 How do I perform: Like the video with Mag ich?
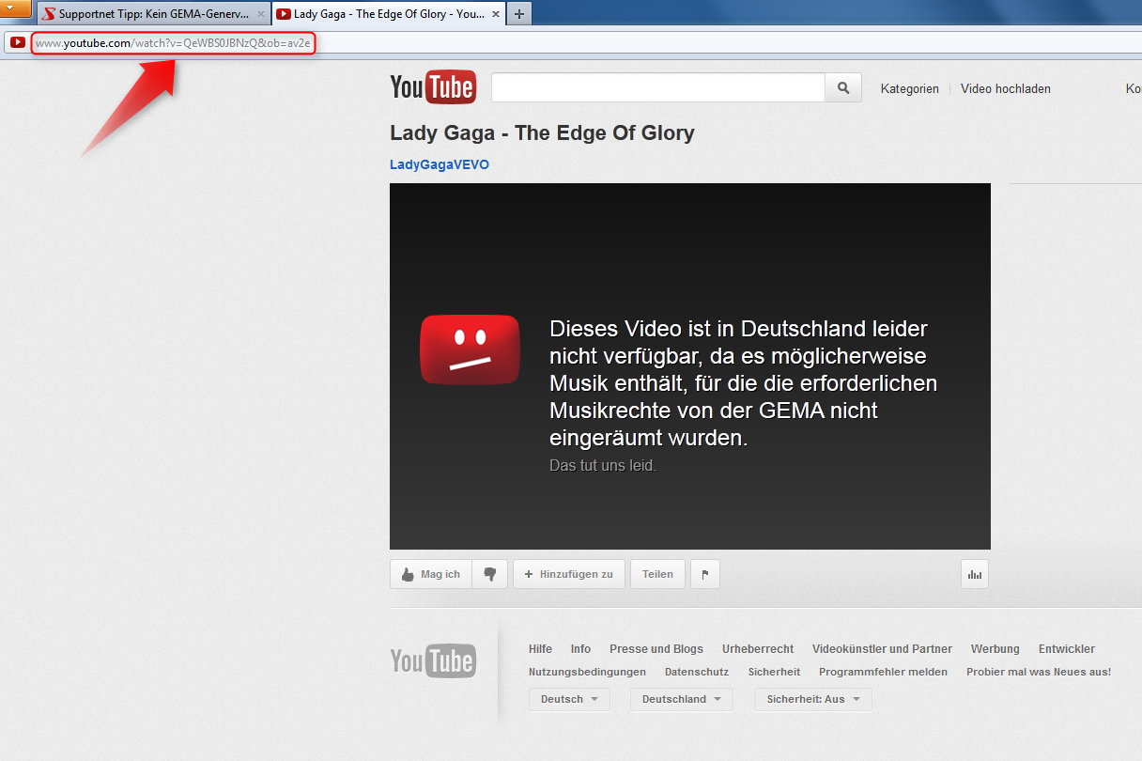point(430,574)
